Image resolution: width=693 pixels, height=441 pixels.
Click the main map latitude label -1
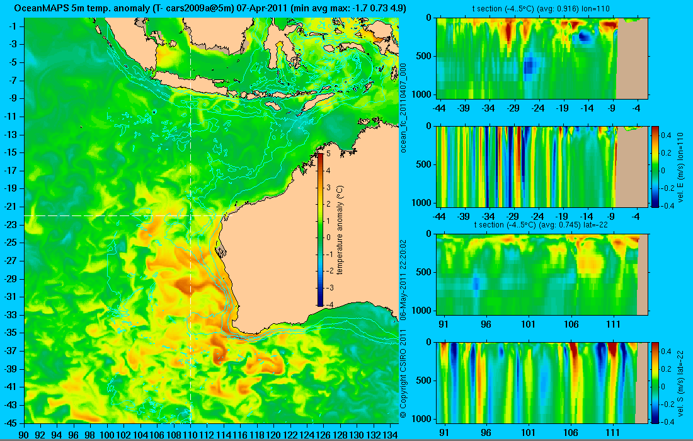[14, 26]
